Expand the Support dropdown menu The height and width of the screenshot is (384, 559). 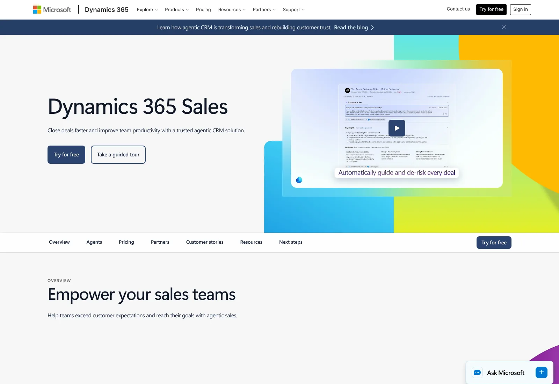pyautogui.click(x=293, y=10)
